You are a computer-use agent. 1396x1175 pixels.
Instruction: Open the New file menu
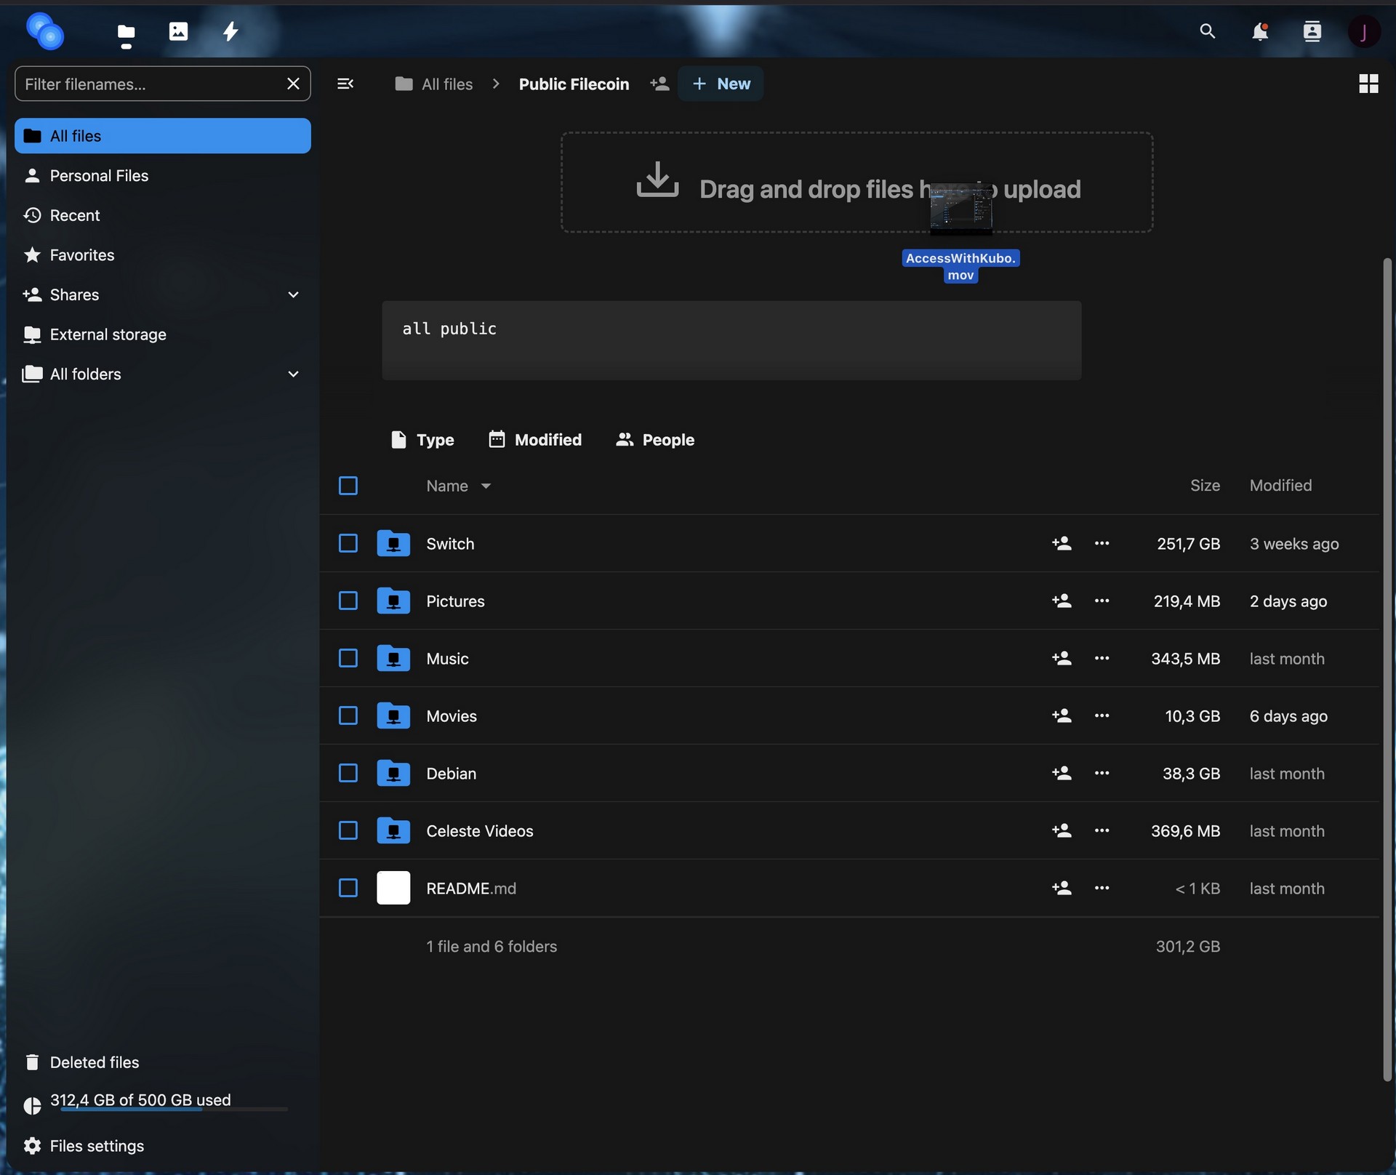pos(721,84)
